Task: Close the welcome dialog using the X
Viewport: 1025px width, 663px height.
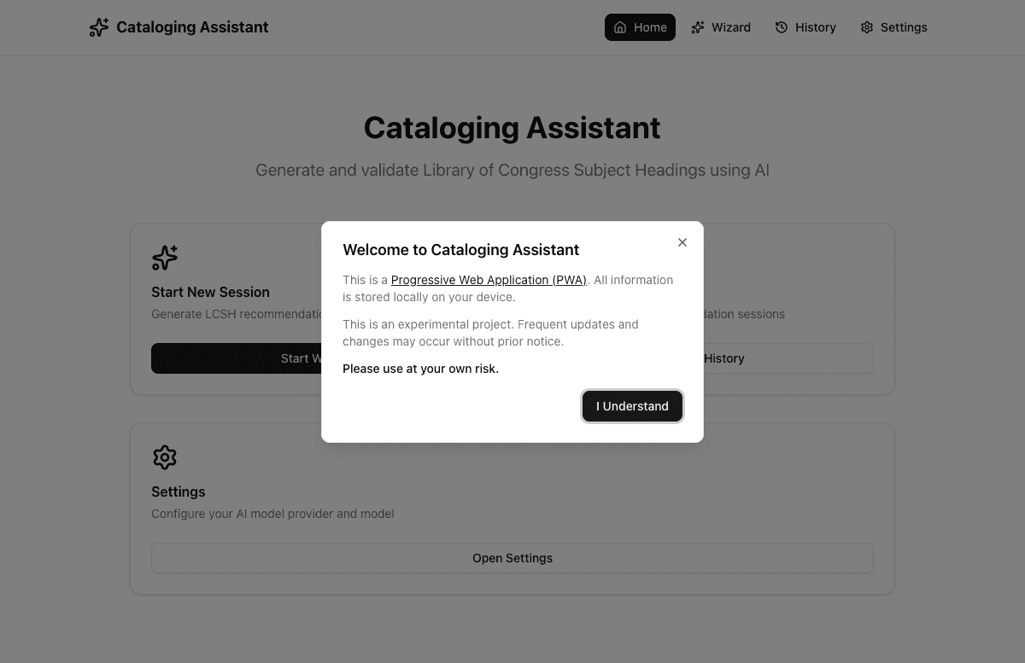Action: coord(682,242)
